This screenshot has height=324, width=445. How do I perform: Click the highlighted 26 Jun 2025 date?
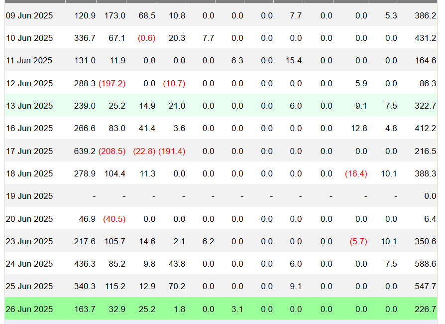point(29,309)
